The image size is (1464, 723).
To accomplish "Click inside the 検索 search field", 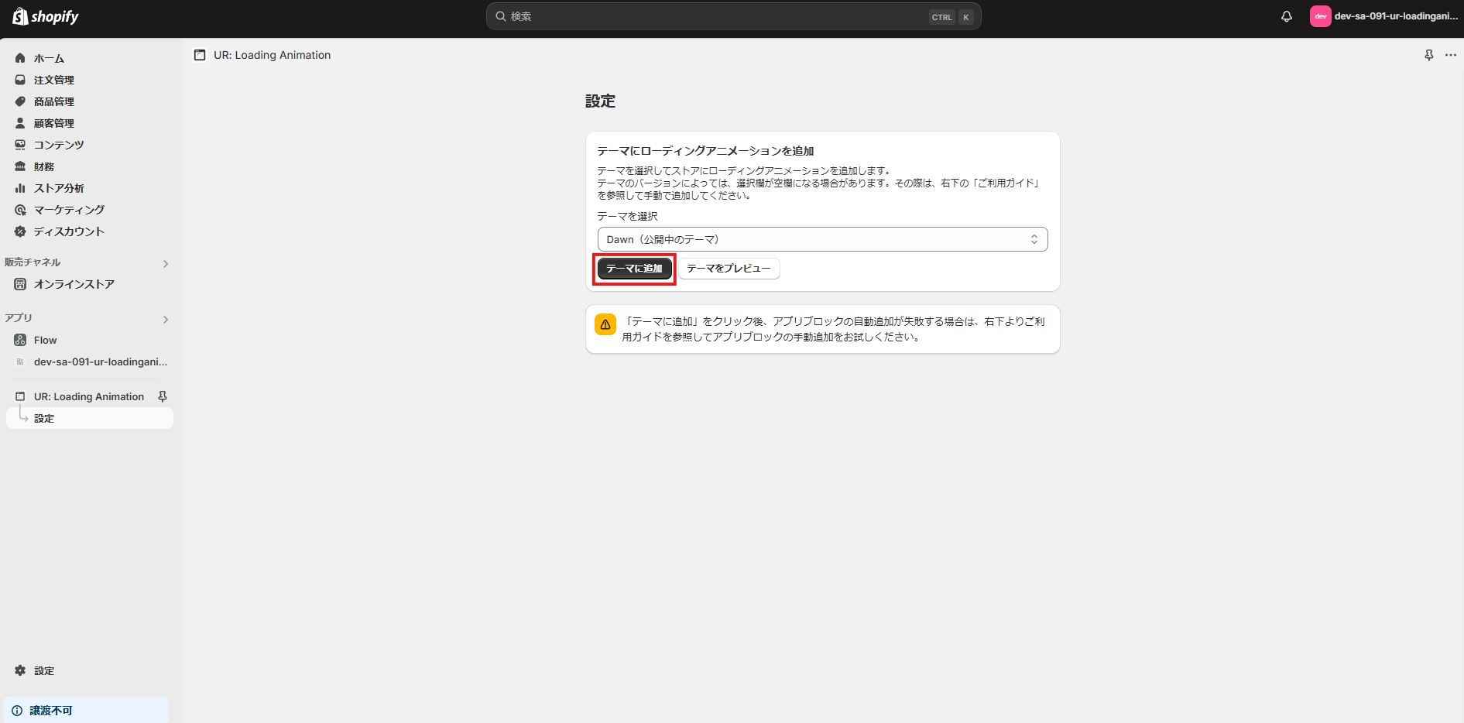I will [x=732, y=15].
